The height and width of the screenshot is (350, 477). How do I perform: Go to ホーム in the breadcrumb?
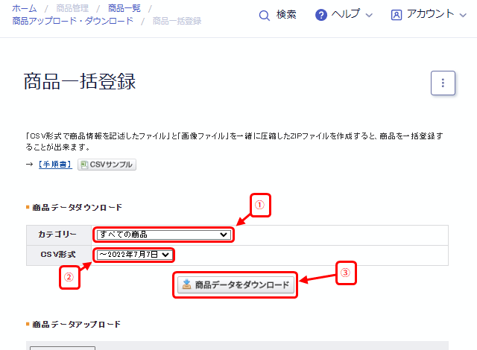pos(25,7)
